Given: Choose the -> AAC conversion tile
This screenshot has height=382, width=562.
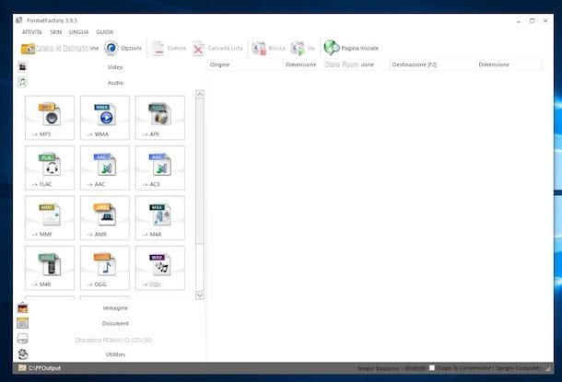Looking at the screenshot, I should [x=105, y=168].
